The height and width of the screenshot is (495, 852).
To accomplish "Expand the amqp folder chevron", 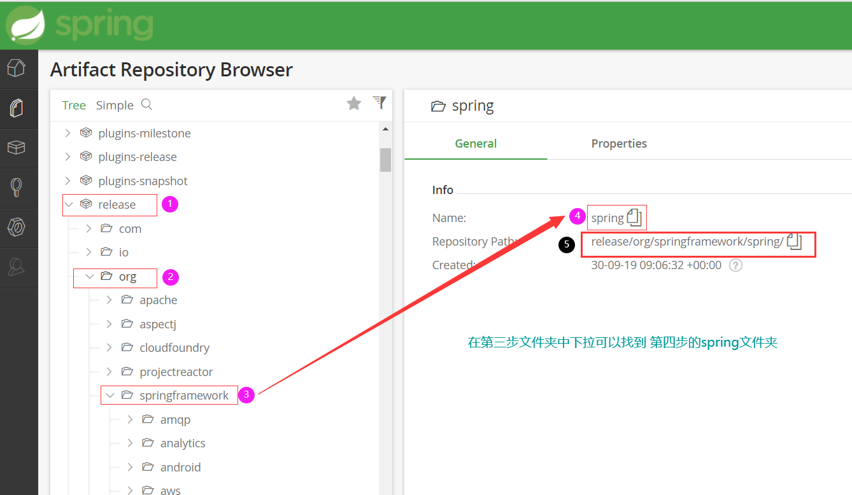I will (x=131, y=419).
